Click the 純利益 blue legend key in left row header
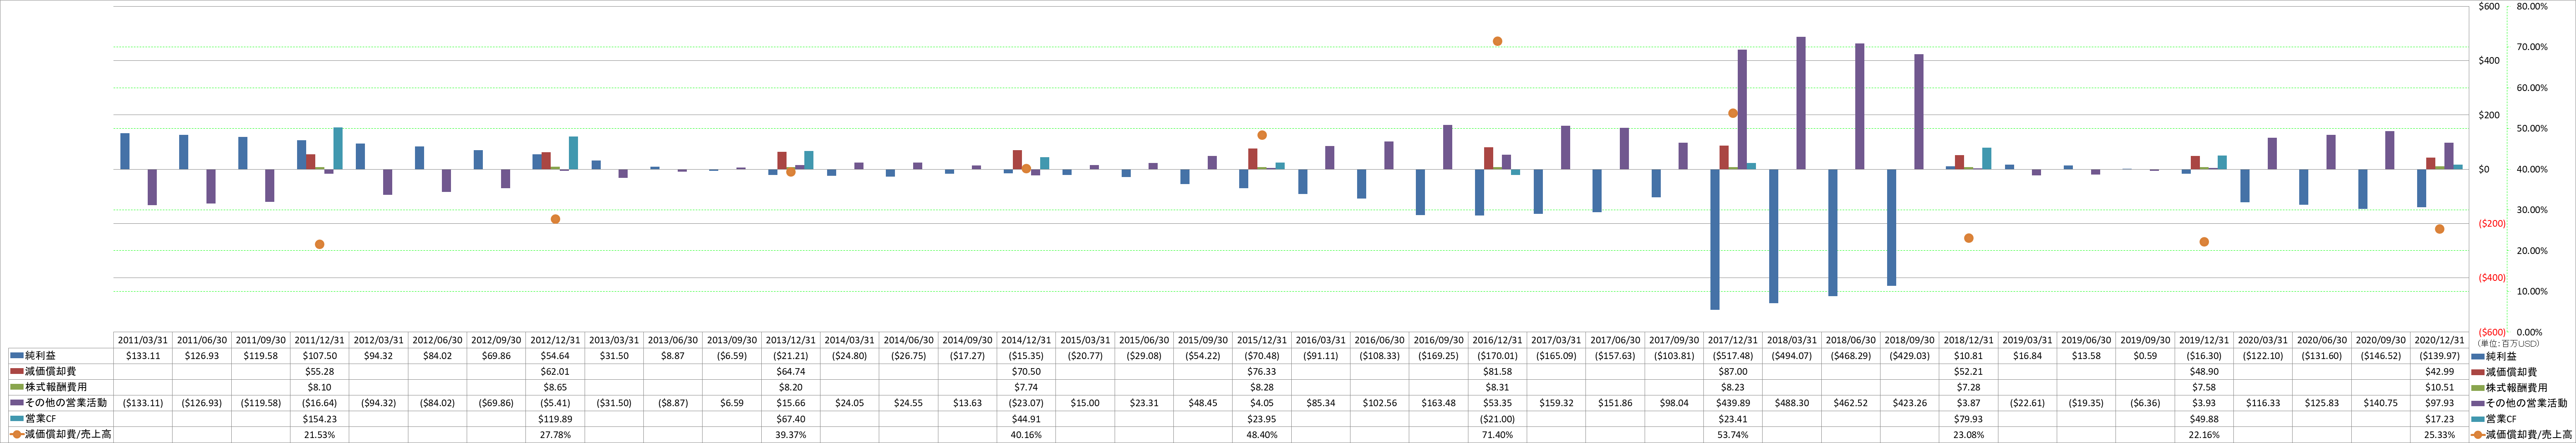Screen dimensions: 2576x443 pos(16,356)
